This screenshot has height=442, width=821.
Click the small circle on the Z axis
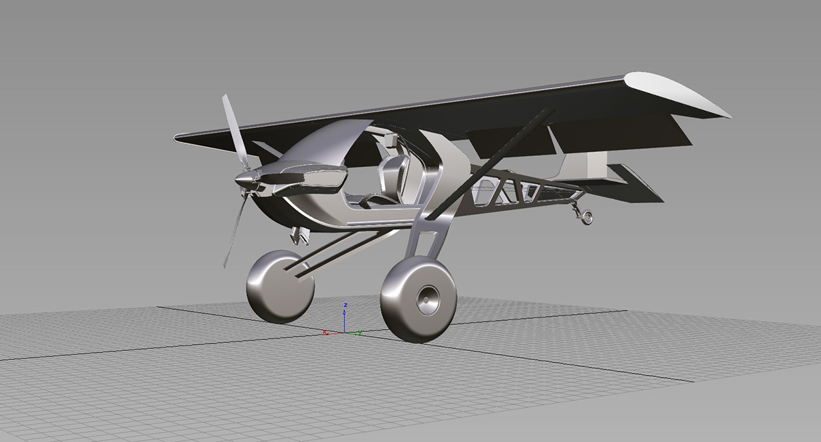click(x=345, y=313)
